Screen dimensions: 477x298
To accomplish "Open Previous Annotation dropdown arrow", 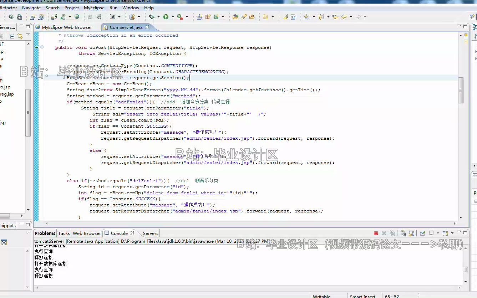I will tap(328, 17).
